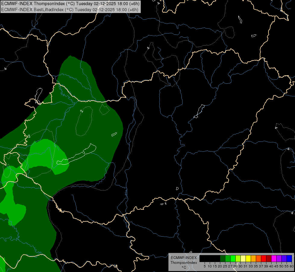Click the legend scale value '60'

click(x=291, y=266)
